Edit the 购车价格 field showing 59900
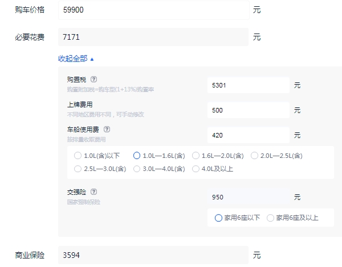The width and height of the screenshot is (342, 267). tap(153, 10)
